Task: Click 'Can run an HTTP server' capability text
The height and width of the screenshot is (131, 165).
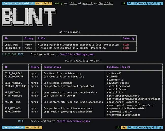Action: point(59,96)
